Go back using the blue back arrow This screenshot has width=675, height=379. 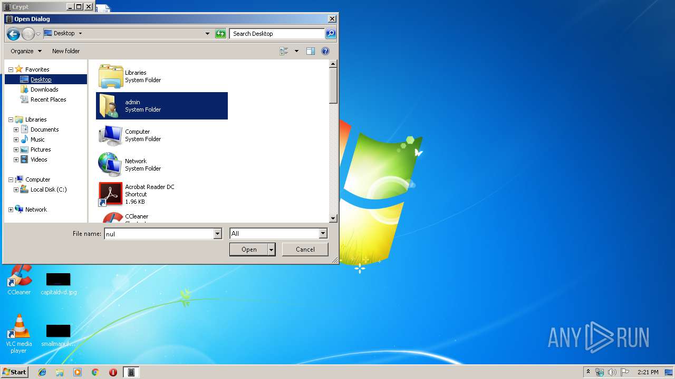tap(13, 34)
